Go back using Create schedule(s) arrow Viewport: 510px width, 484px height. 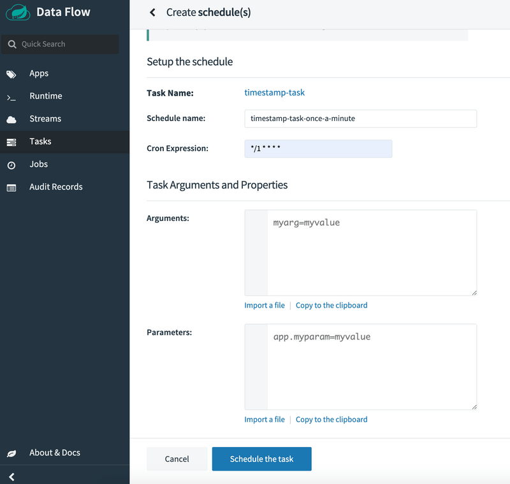152,12
